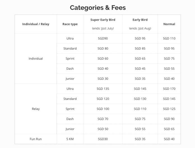Click the SGD 80 price cell
Viewport: 195px width, 148px height.
[103, 48]
